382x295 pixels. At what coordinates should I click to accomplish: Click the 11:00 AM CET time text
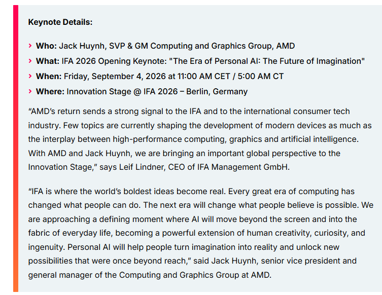204,77
